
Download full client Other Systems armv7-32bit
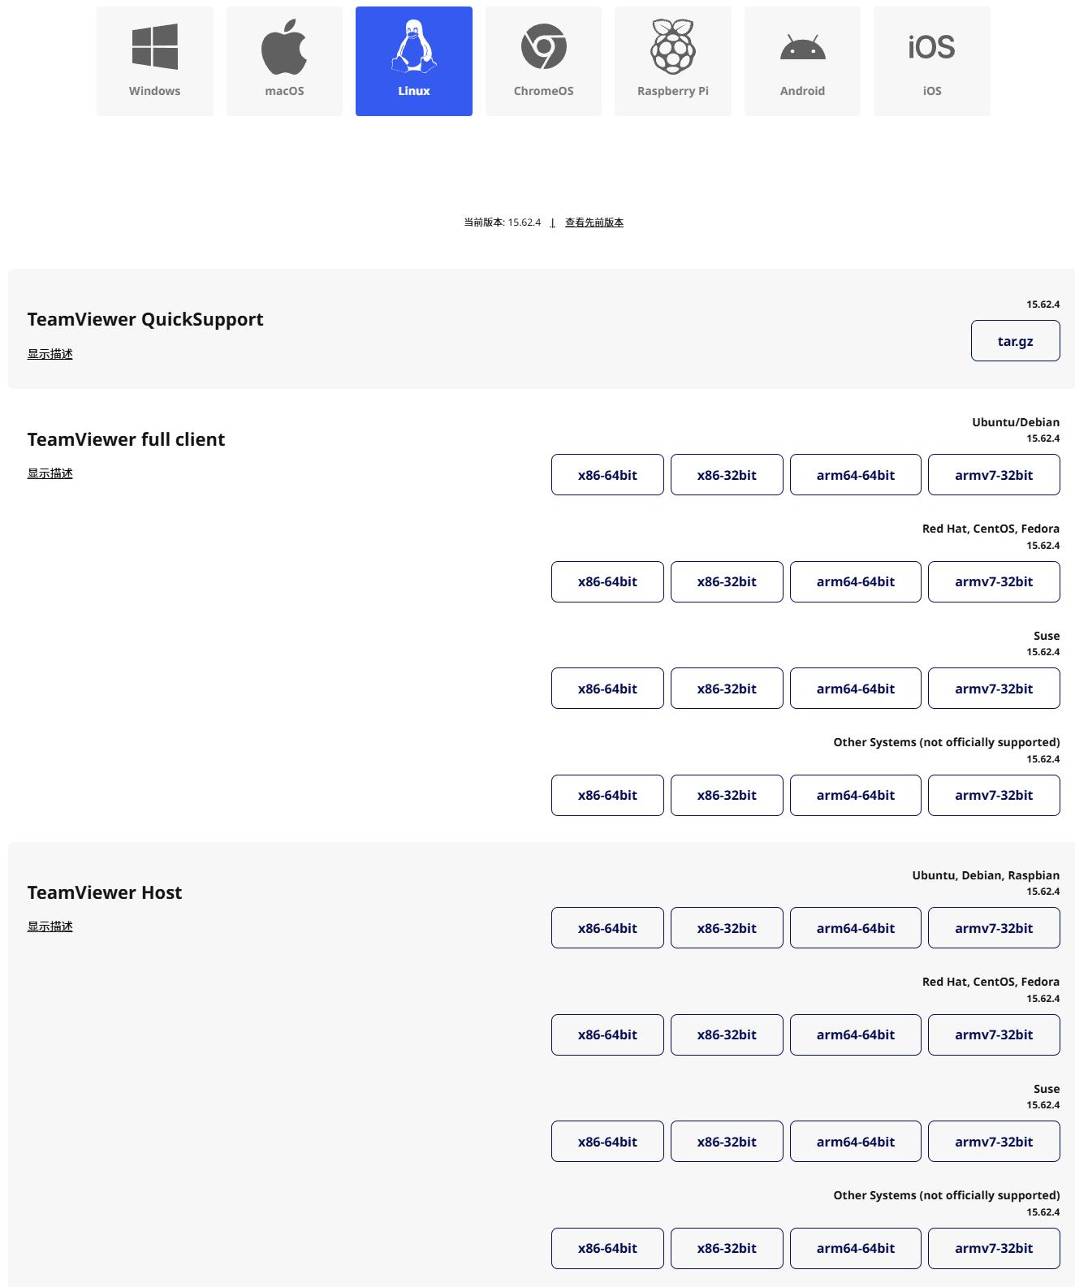pos(994,795)
